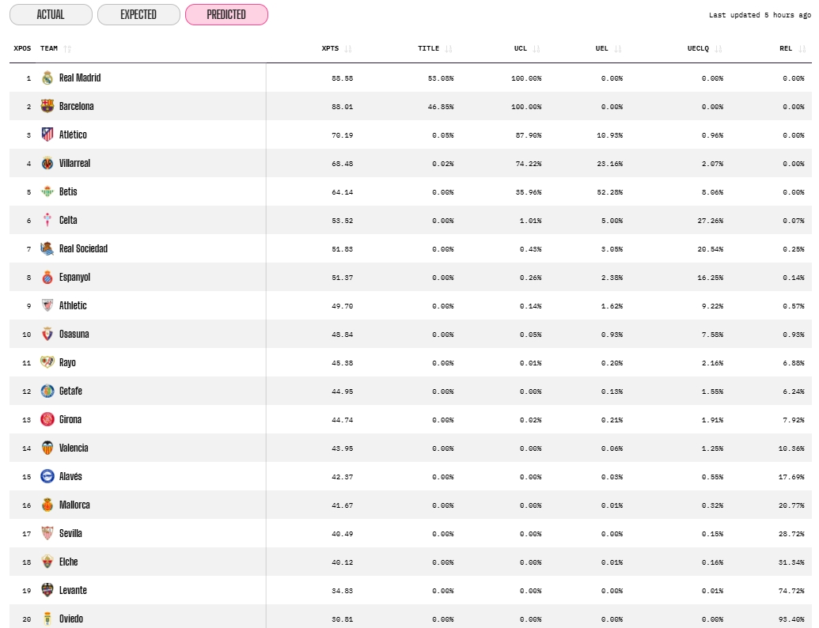
Task: Sort table by XPTS column arrows
Action: pyautogui.click(x=348, y=49)
